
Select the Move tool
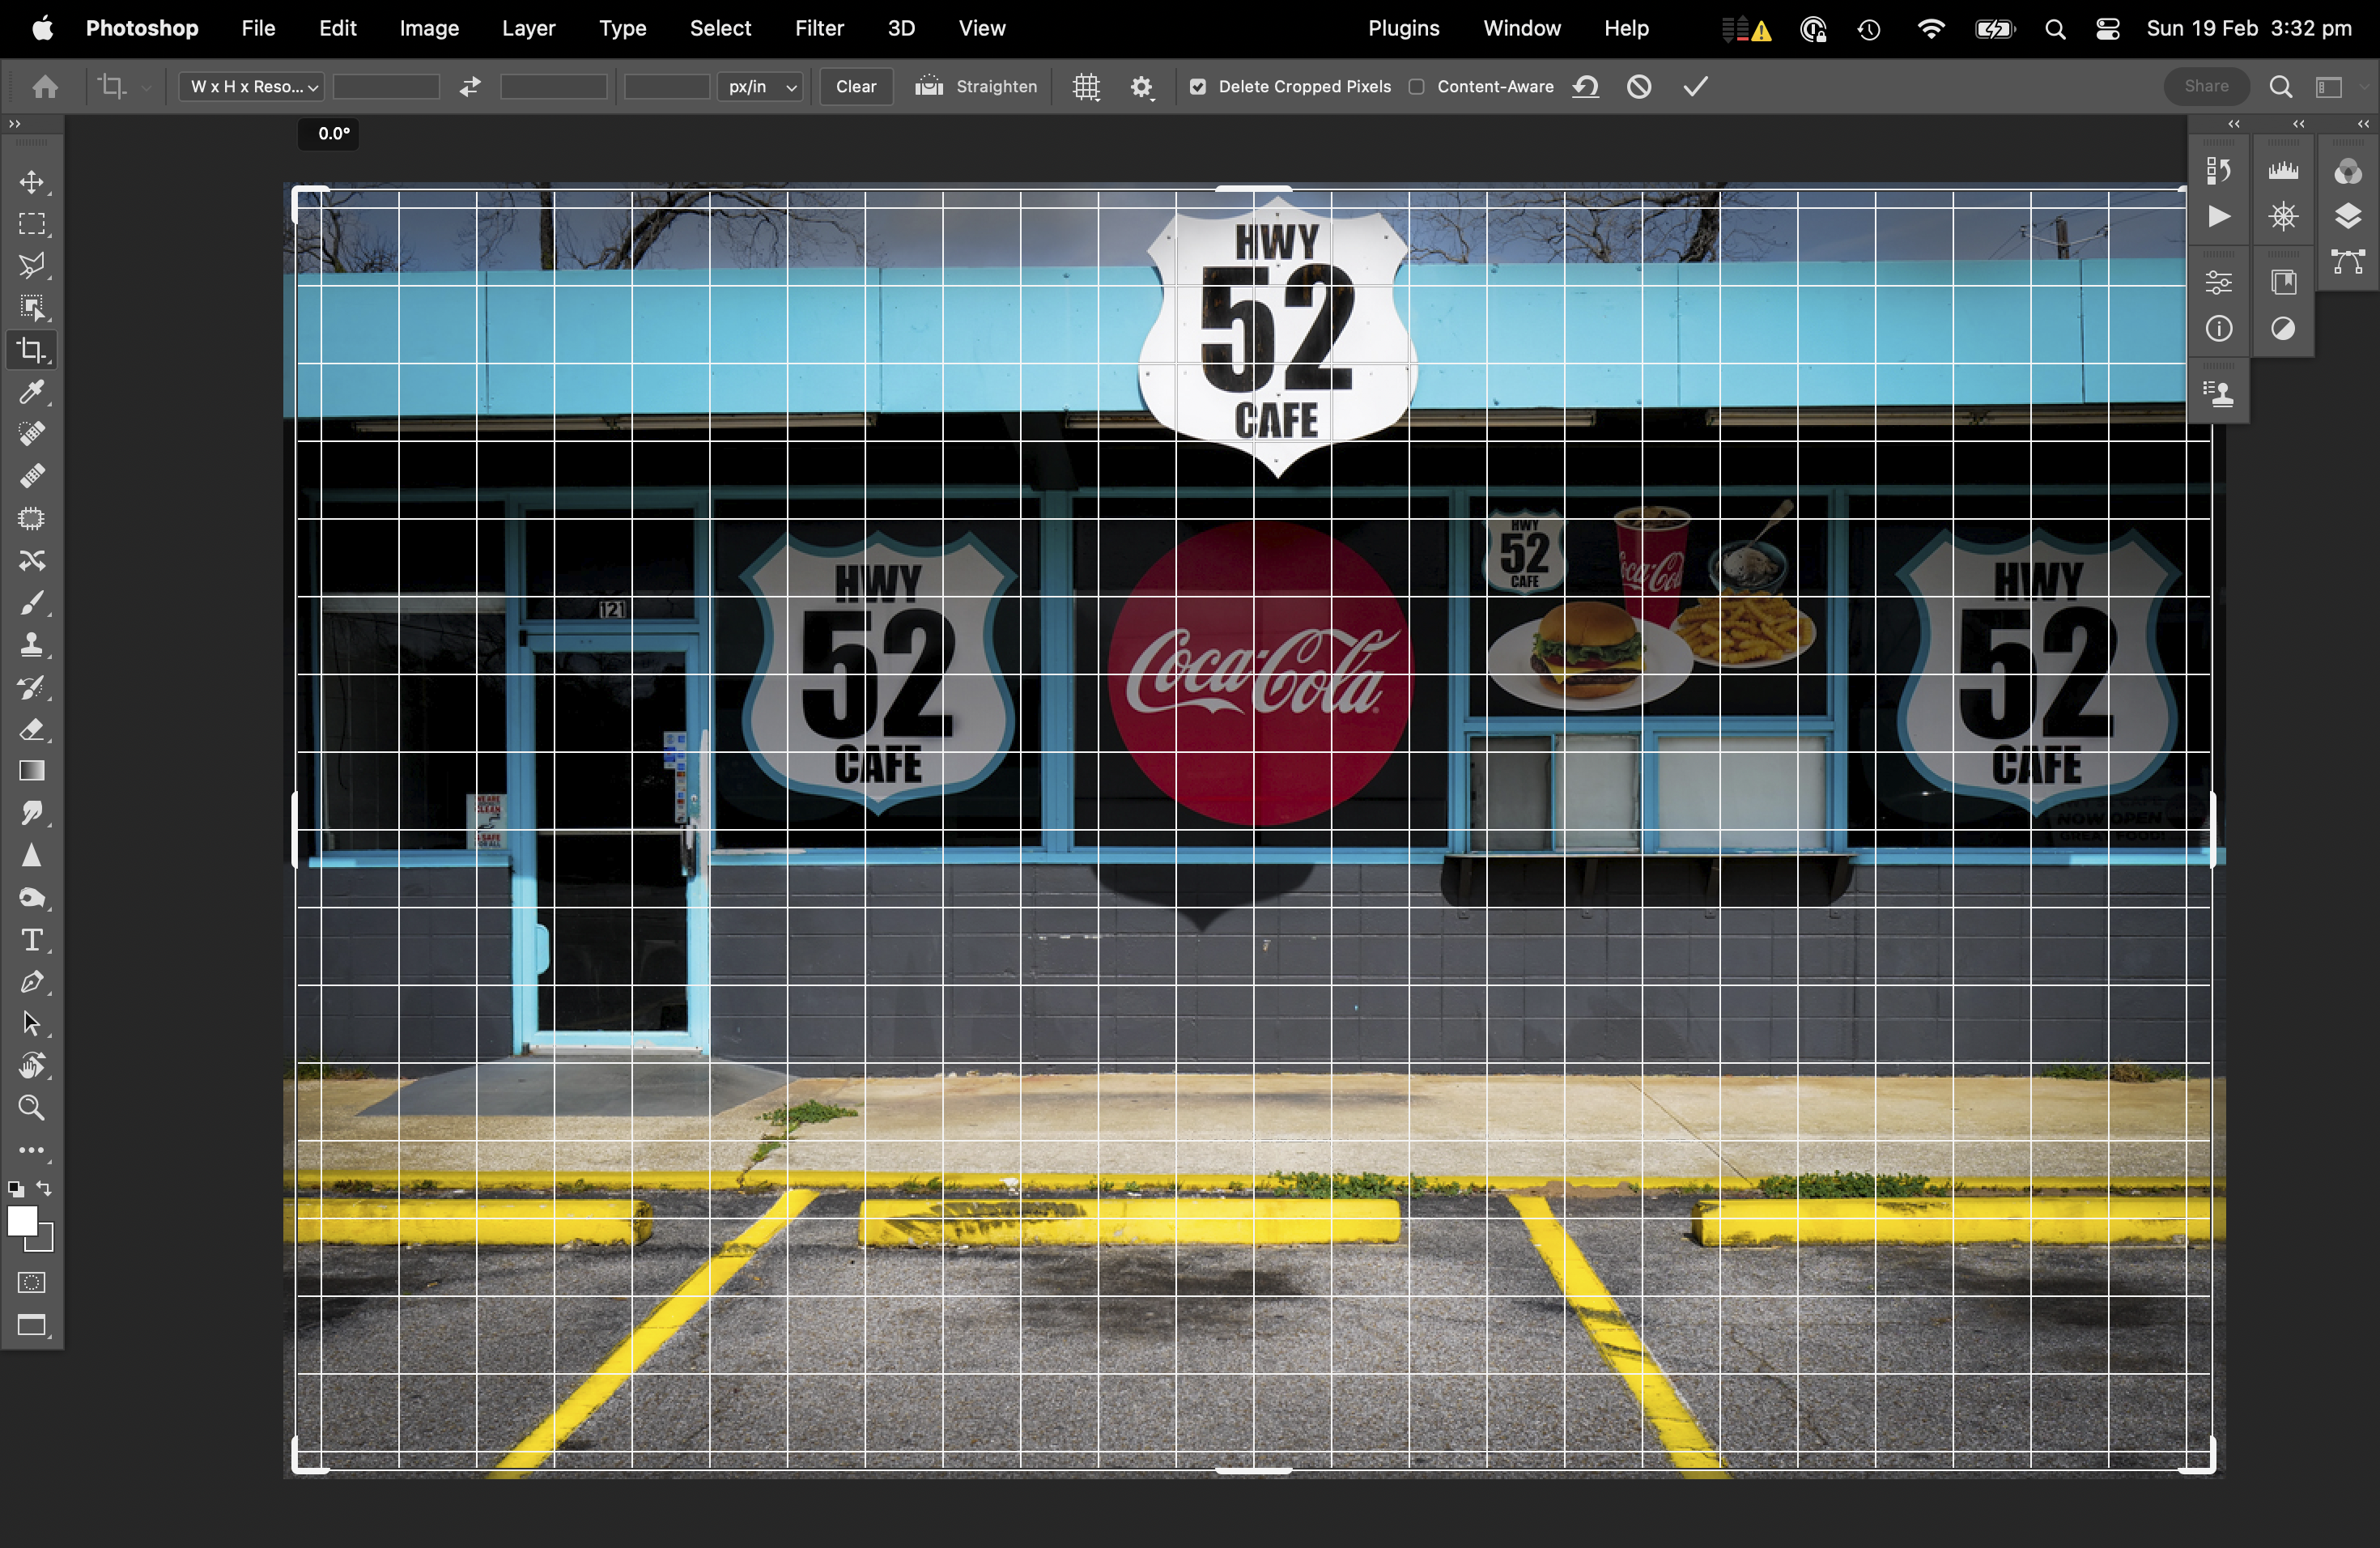pos(32,182)
